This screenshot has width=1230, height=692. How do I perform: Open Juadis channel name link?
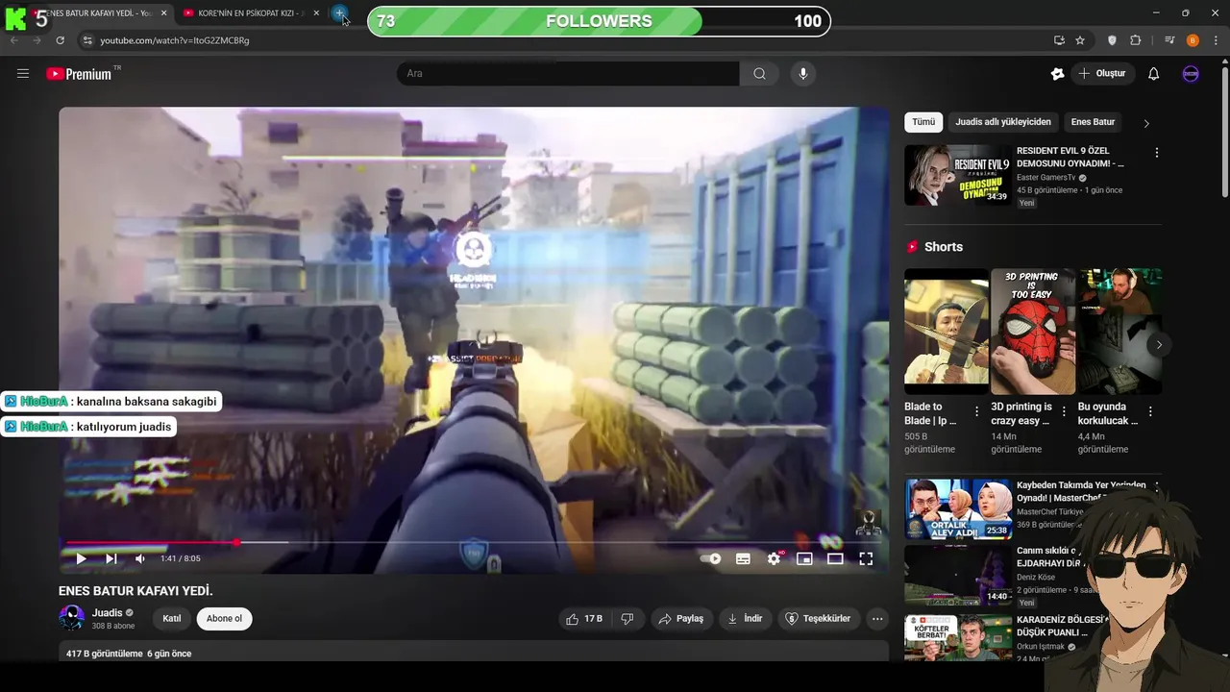pyautogui.click(x=108, y=613)
